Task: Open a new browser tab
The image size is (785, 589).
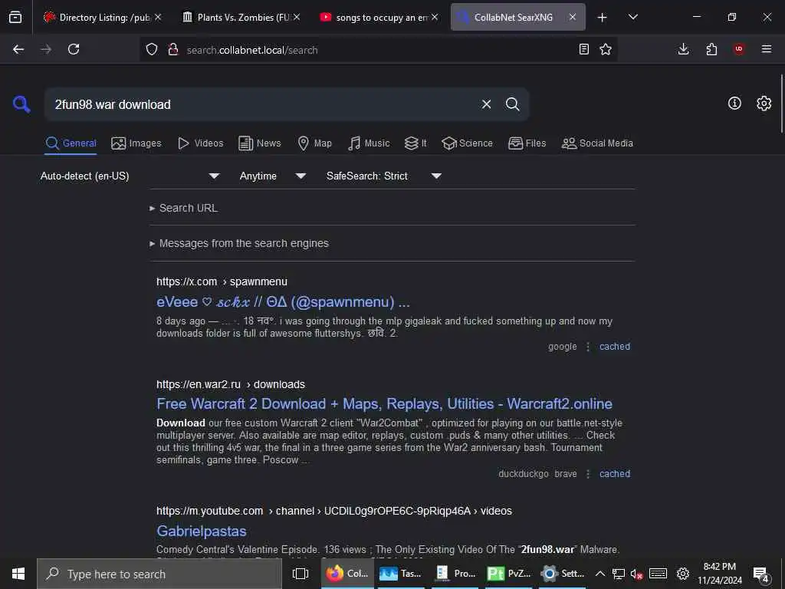Action: [602, 18]
